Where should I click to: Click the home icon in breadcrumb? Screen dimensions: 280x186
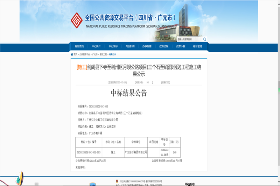tap(72, 54)
